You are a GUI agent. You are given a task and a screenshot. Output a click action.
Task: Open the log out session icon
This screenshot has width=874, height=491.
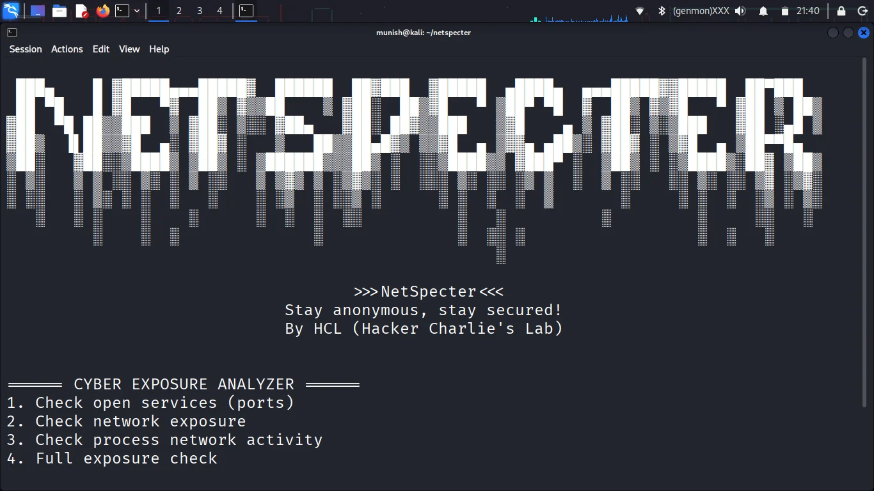coord(862,11)
